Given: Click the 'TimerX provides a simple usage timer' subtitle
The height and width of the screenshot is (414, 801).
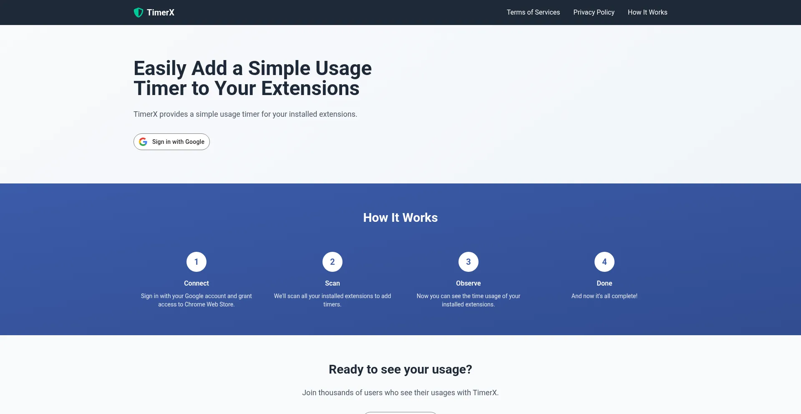Looking at the screenshot, I should pos(245,114).
